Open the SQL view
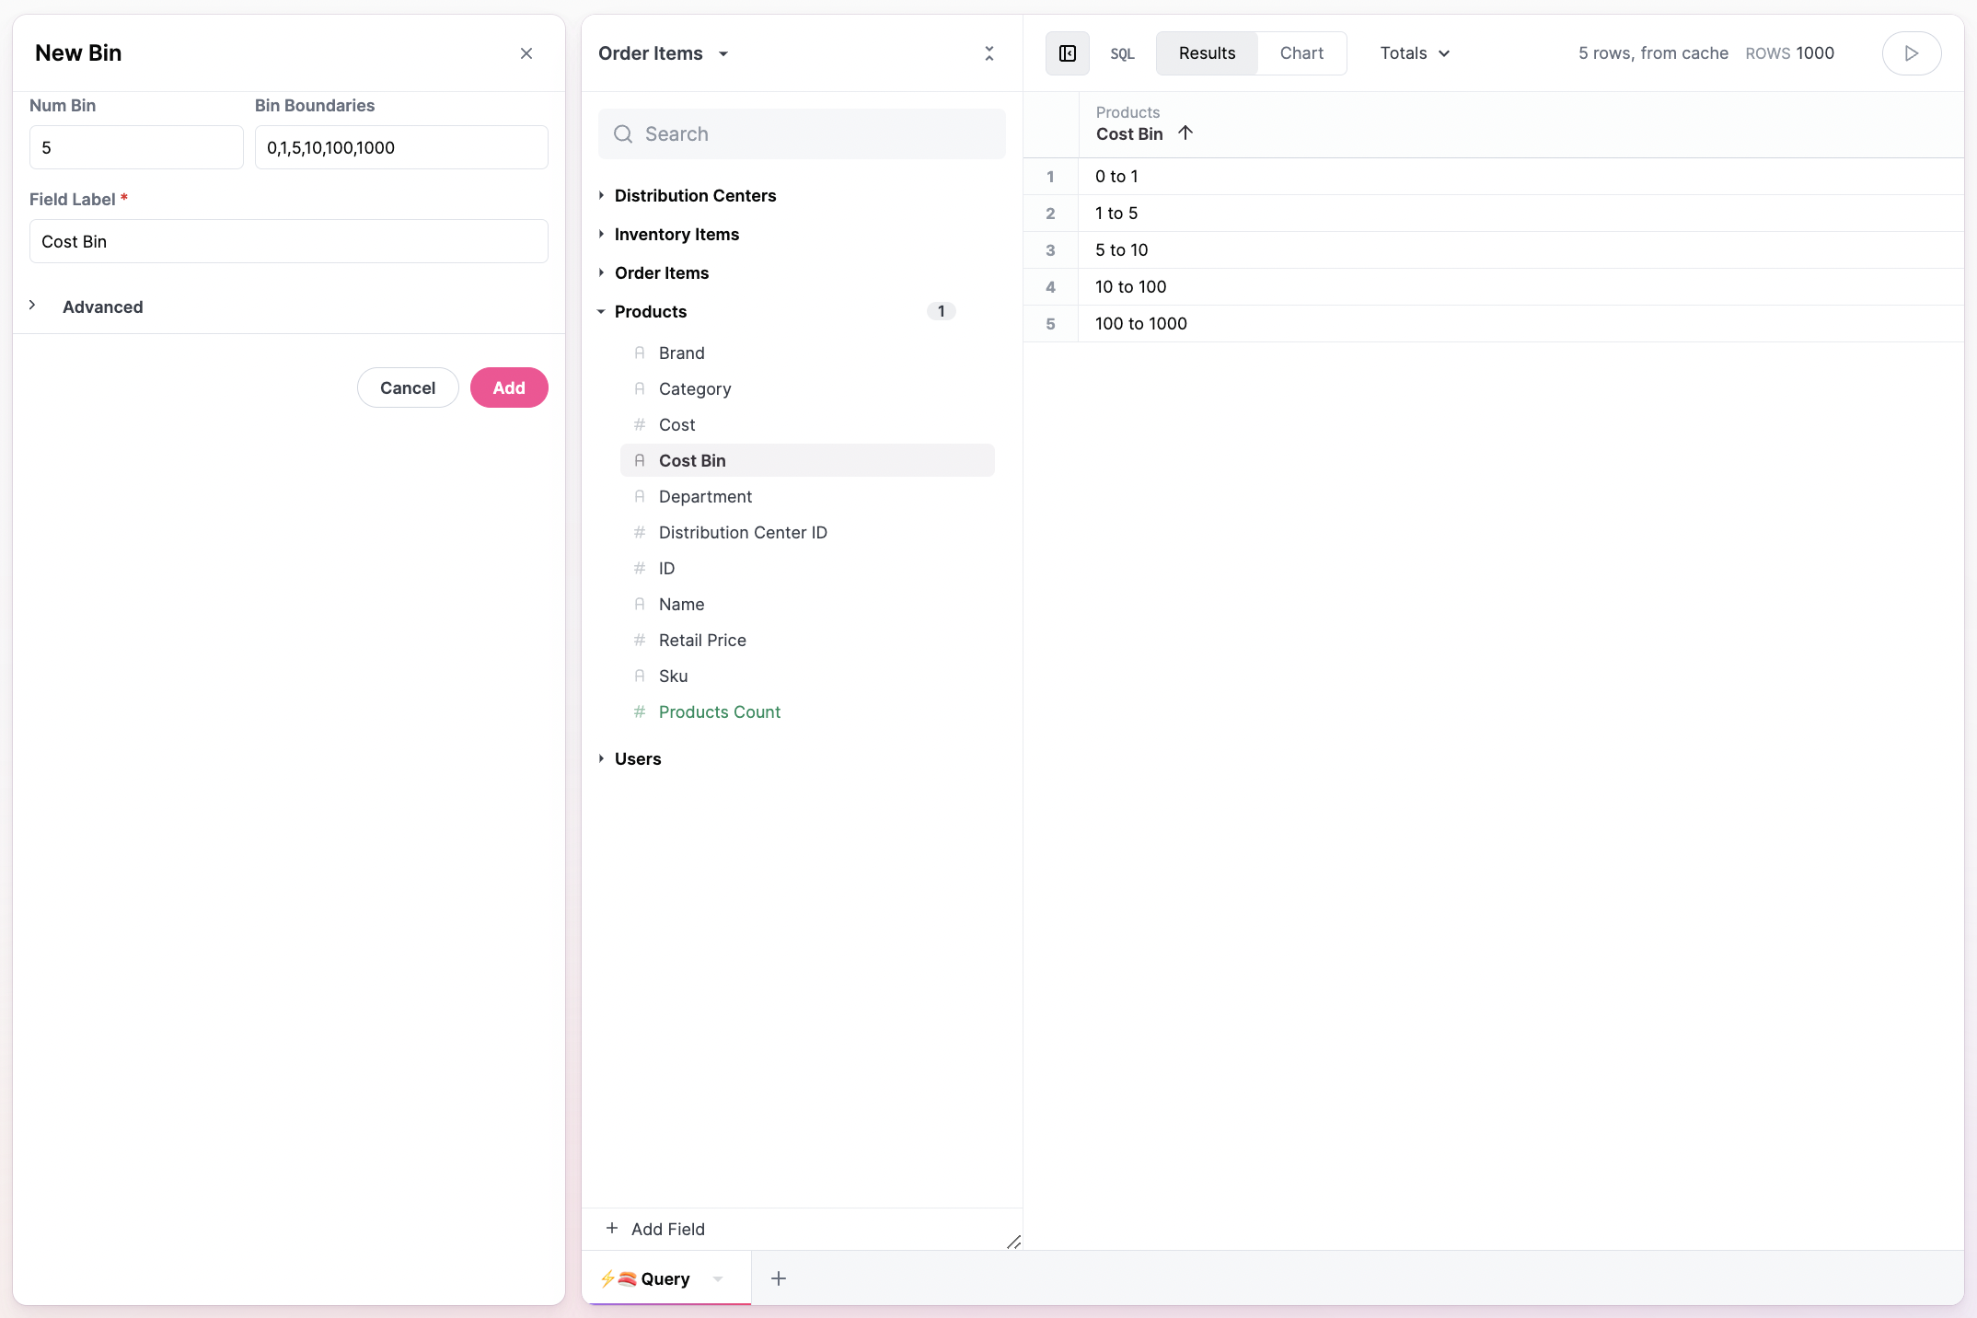 click(1122, 53)
